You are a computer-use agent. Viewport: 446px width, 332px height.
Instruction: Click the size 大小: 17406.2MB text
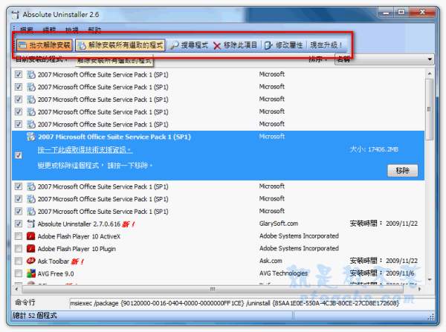coord(374,149)
